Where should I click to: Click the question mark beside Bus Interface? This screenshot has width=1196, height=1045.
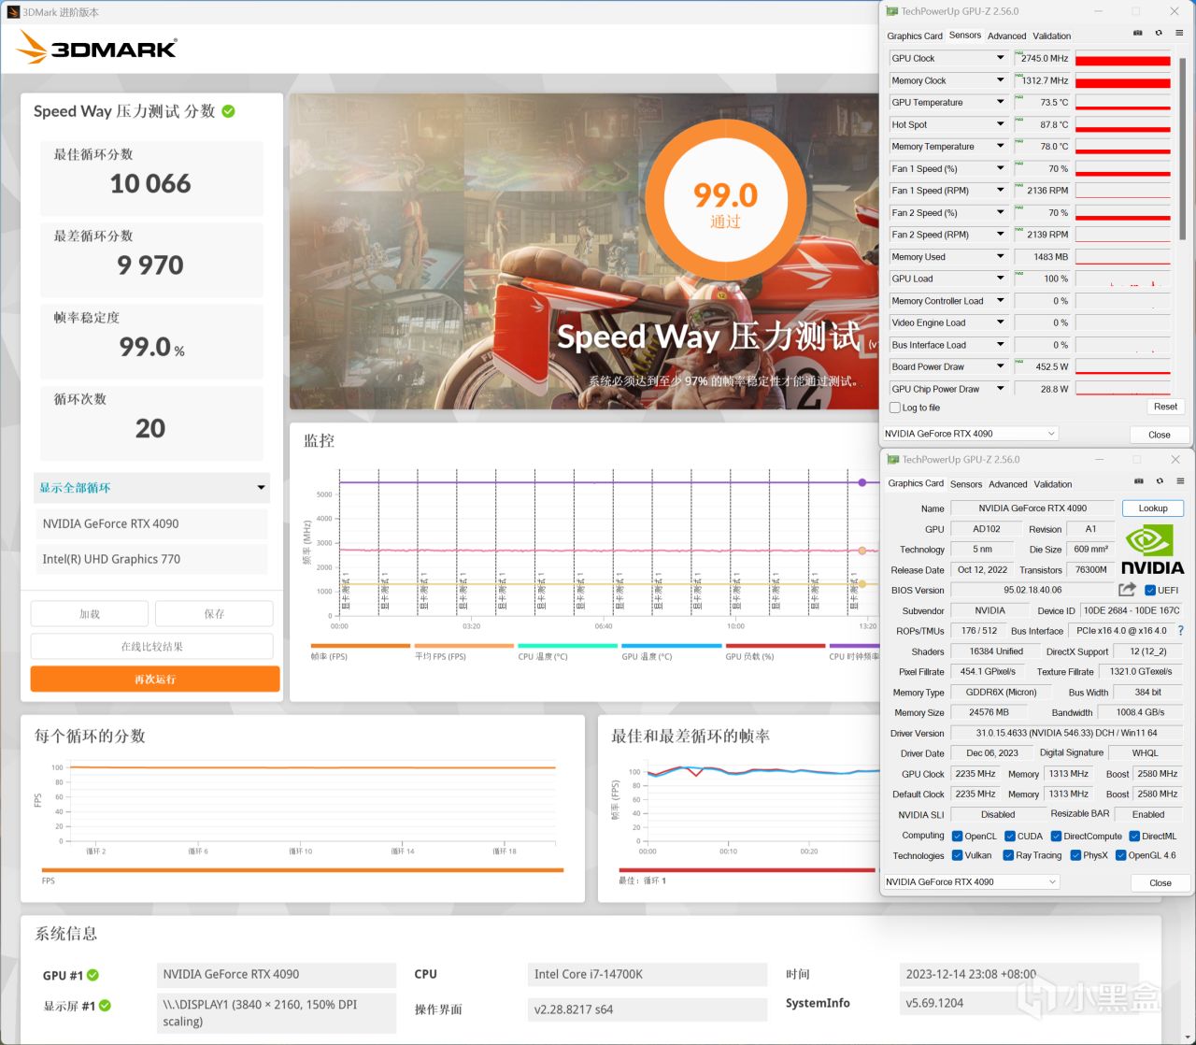(1180, 631)
